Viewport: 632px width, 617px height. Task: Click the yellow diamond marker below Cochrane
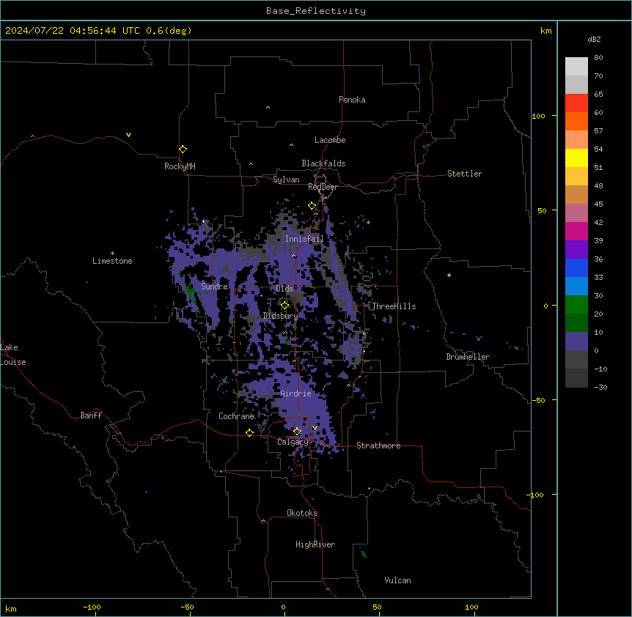click(249, 432)
